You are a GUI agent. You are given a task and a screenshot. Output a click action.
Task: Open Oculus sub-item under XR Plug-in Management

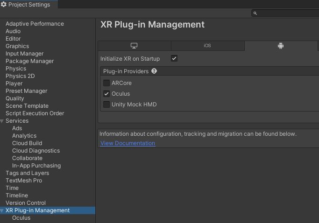[21, 218]
